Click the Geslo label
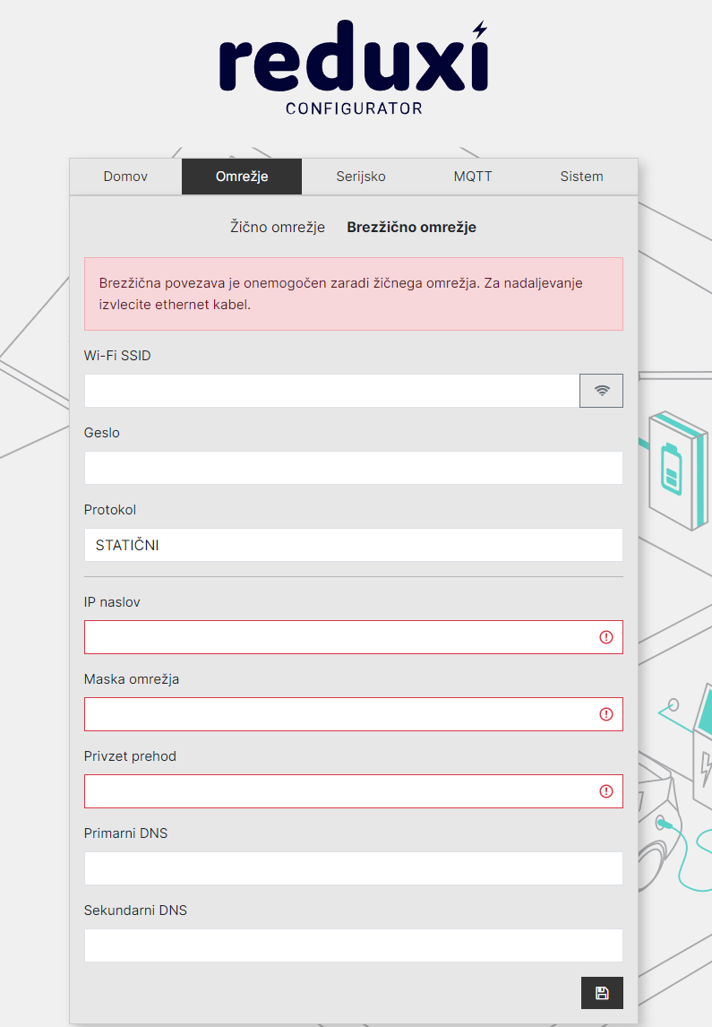 coord(101,433)
